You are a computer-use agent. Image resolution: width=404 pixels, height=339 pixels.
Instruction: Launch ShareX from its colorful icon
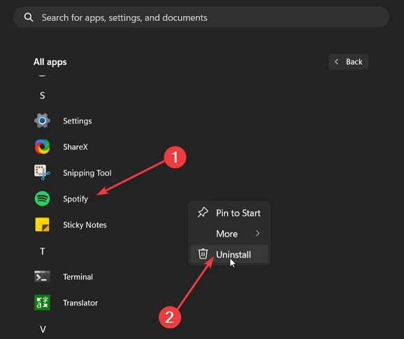pos(42,146)
